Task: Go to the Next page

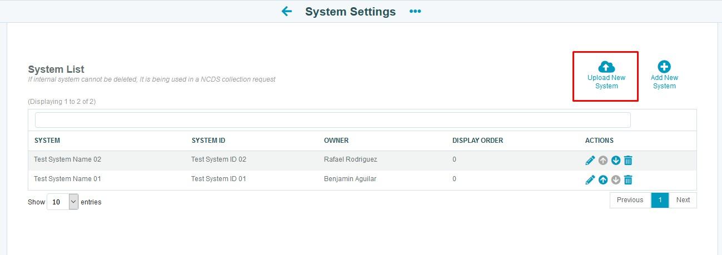Action: (x=683, y=200)
